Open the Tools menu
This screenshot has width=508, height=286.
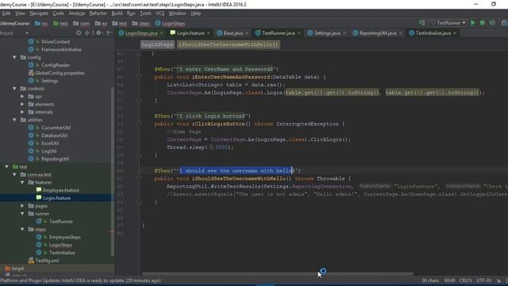[x=145, y=14]
